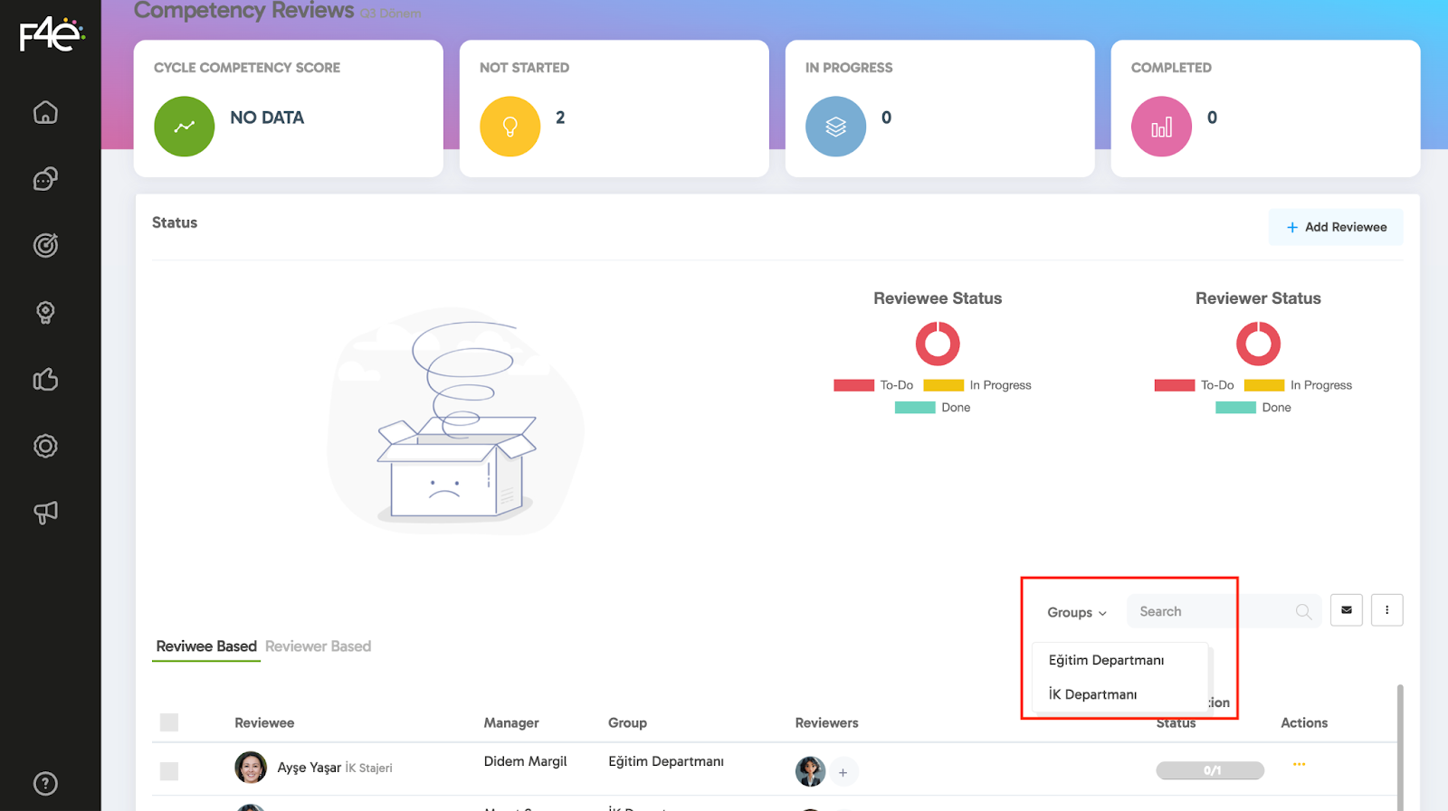Open the chat bubbles sidebar icon
Image resolution: width=1448 pixels, height=811 pixels.
(45, 179)
